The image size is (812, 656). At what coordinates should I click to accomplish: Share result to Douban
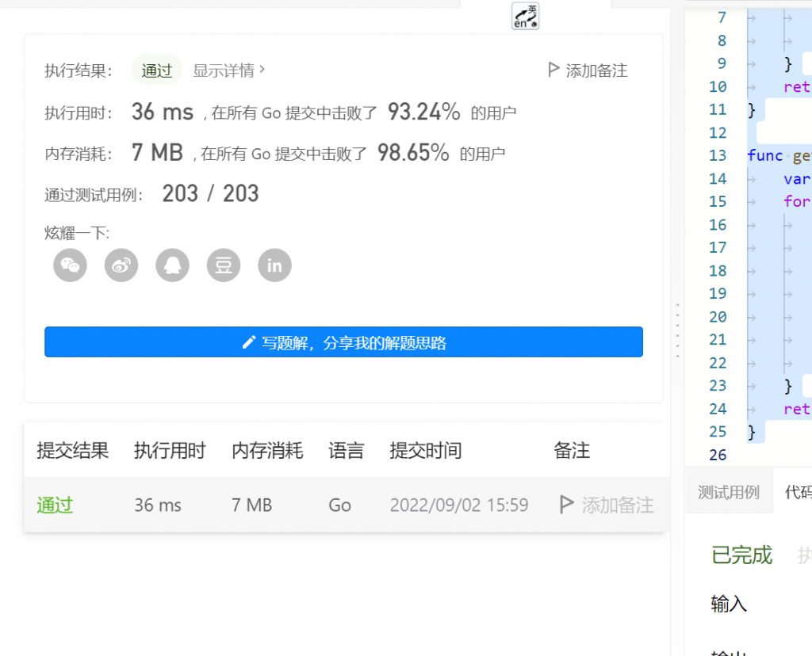pyautogui.click(x=223, y=265)
